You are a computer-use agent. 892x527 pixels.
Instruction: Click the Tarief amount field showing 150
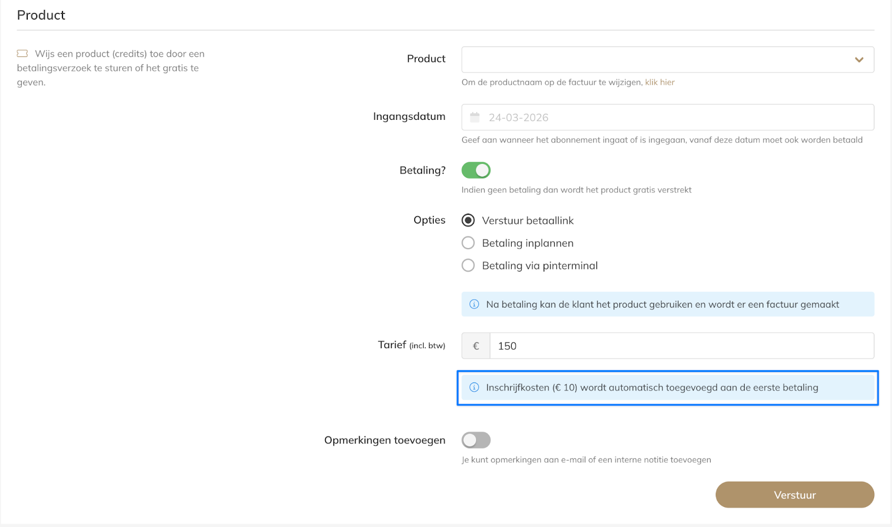680,346
